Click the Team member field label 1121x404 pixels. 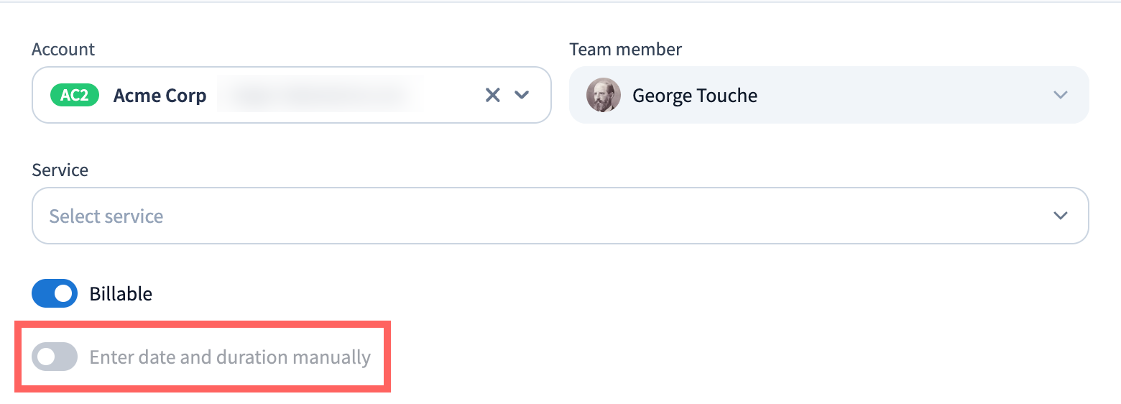[x=625, y=50]
